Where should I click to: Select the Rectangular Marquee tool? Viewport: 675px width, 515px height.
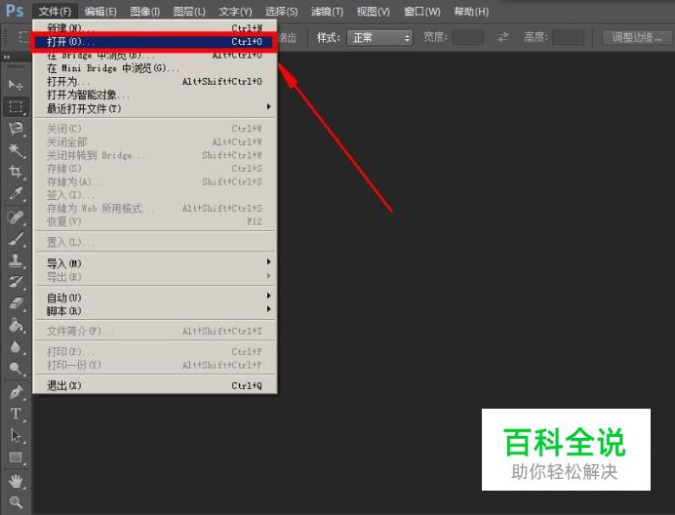tap(16, 106)
